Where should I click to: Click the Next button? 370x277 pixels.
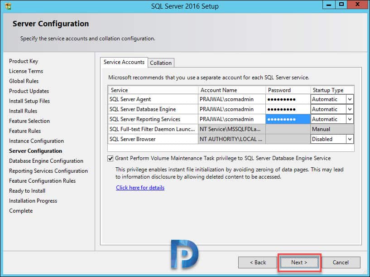299,262
